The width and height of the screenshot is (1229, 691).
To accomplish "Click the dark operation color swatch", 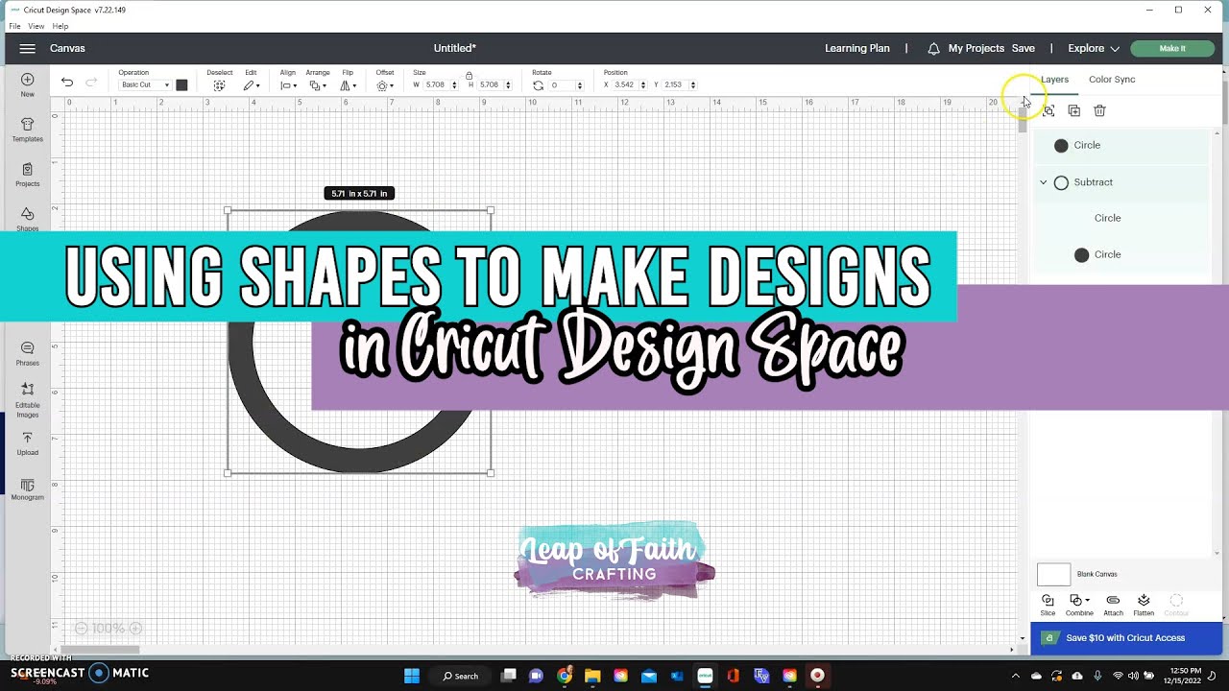I will click(x=181, y=85).
